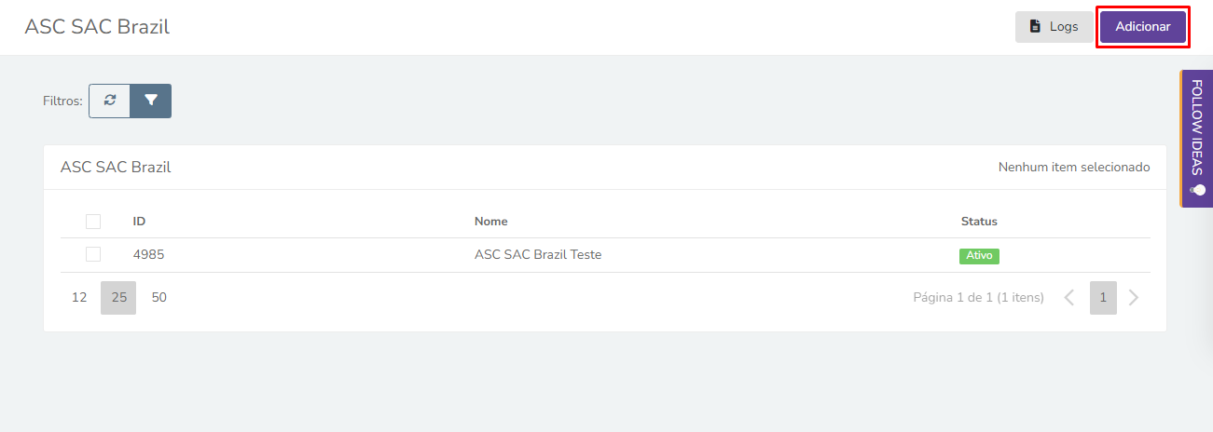Viewport: 1213px width, 432px height.
Task: Go to previous page with left chevron
Action: pyautogui.click(x=1069, y=298)
